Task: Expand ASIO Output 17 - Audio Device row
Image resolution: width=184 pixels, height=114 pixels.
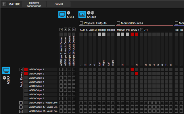Action: [x=21, y=107]
